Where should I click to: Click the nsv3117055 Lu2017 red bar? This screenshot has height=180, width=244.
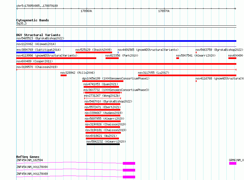click(x=187, y=75)
